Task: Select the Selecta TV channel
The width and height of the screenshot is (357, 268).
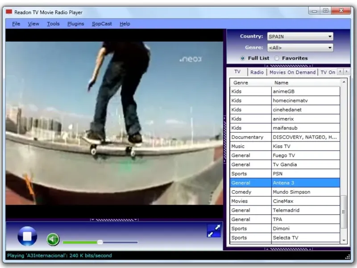Action: tap(285, 238)
